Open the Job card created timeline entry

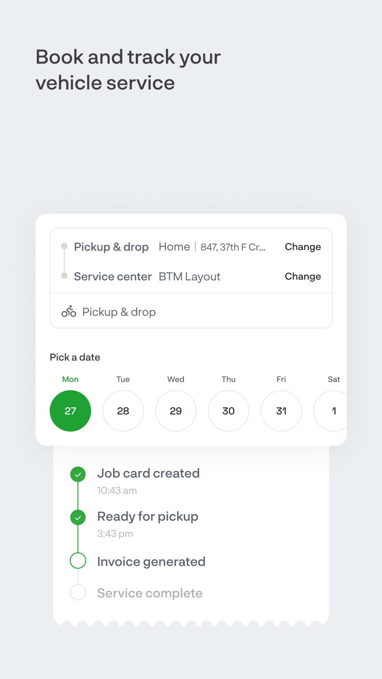click(149, 474)
